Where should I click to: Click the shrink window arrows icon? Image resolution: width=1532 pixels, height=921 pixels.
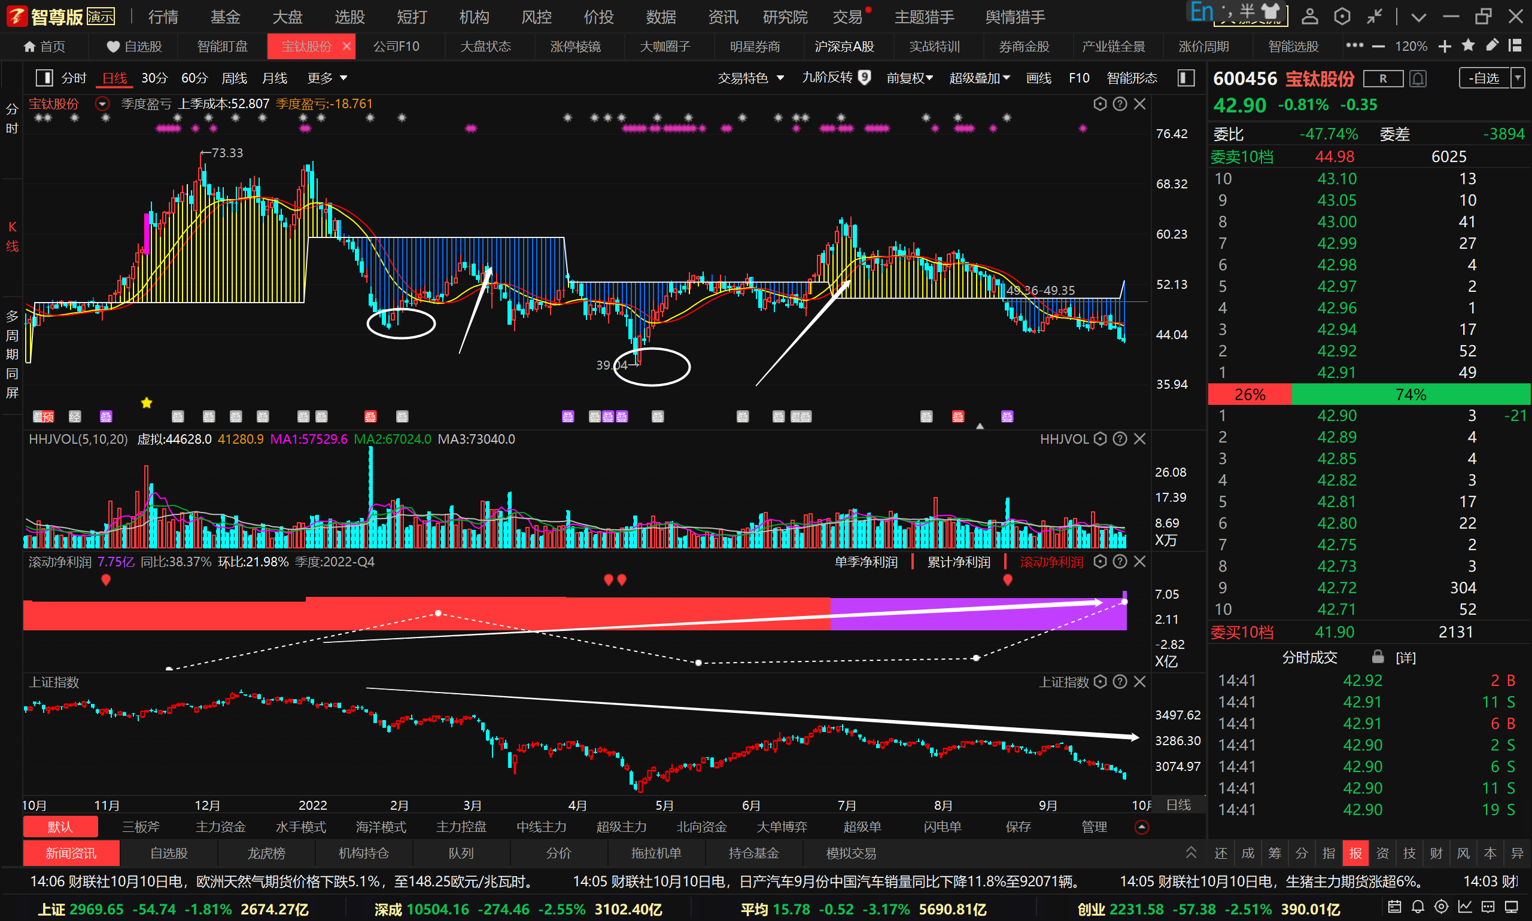coord(1374,16)
